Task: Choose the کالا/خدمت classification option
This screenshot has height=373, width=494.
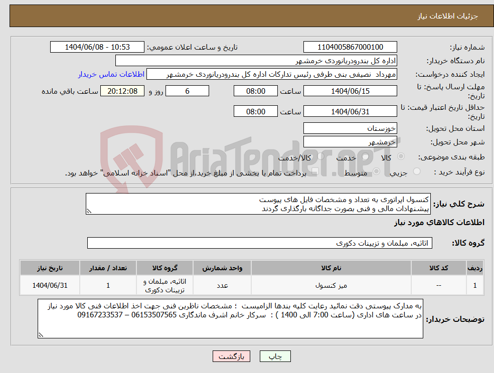Action: click(x=320, y=156)
